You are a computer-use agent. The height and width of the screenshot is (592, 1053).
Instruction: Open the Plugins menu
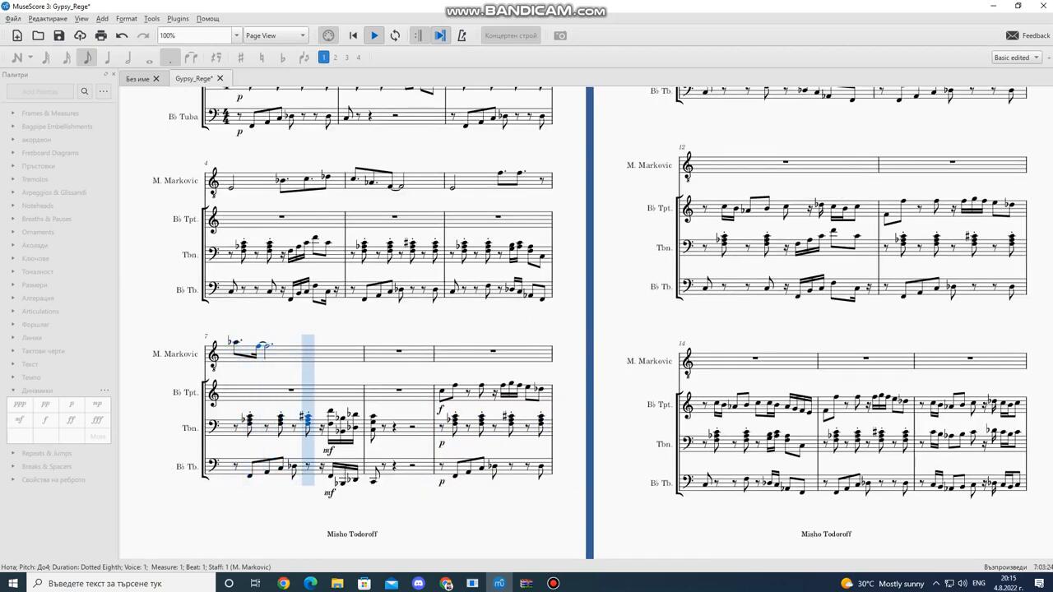tap(178, 18)
